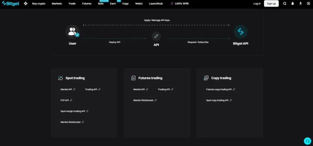Image resolution: width=313 pixels, height=146 pixels.
Task: Open the Futures copy trading API link
Action: click(x=219, y=89)
